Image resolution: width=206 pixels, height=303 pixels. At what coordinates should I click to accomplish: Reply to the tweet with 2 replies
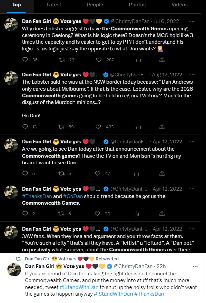(x=25, y=213)
